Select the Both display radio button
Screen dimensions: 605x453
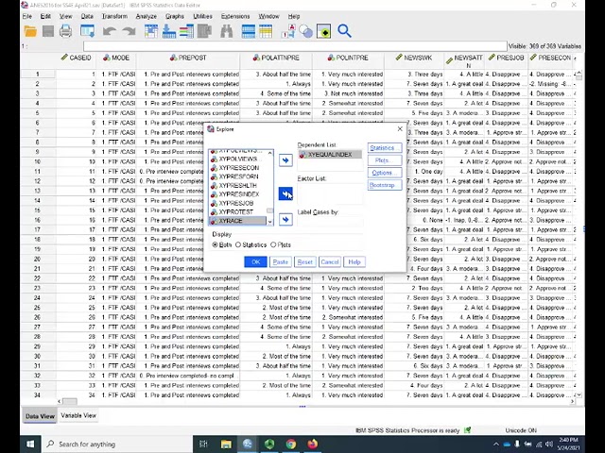[x=216, y=244]
